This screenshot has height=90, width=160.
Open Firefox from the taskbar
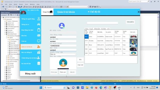click(x=96, y=87)
